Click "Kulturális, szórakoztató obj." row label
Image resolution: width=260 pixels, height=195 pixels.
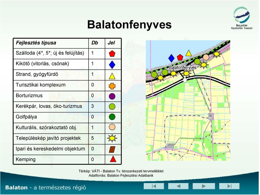tap(46, 128)
